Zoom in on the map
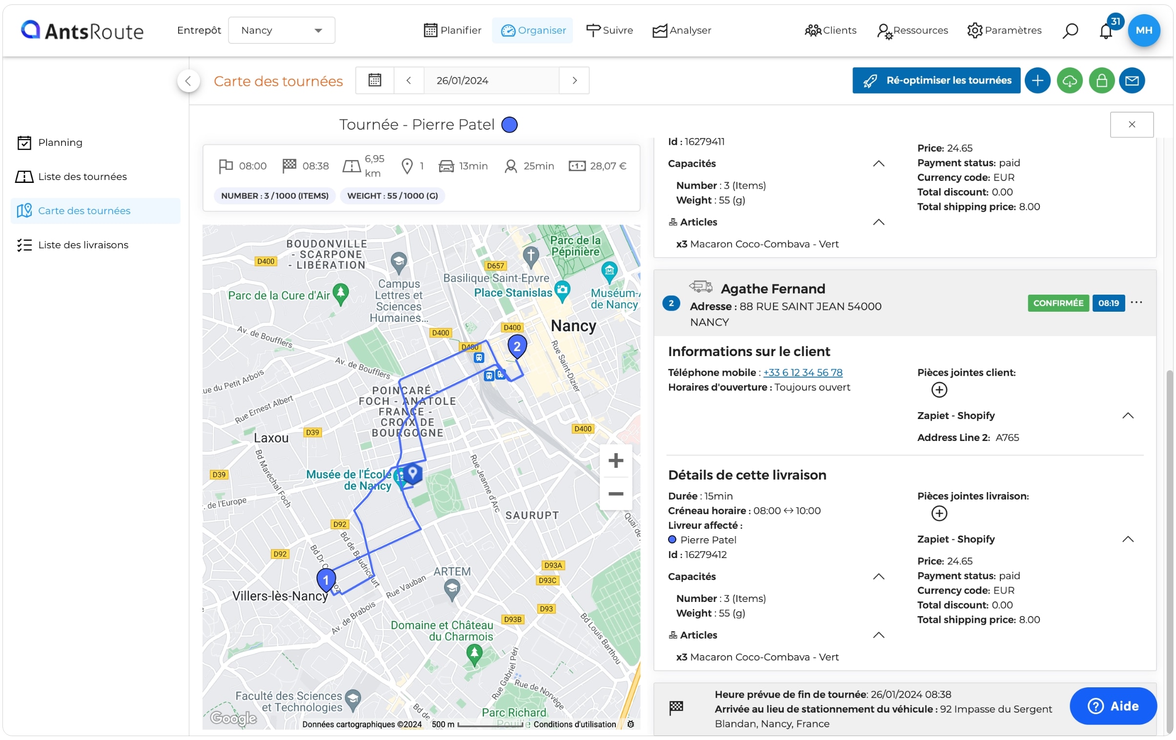Viewport: 1176px width, 740px height. pyautogui.click(x=615, y=460)
